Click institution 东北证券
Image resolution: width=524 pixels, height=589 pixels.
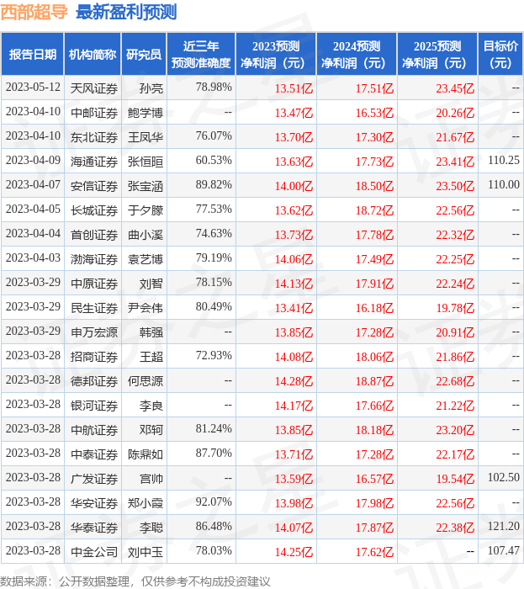click(94, 137)
